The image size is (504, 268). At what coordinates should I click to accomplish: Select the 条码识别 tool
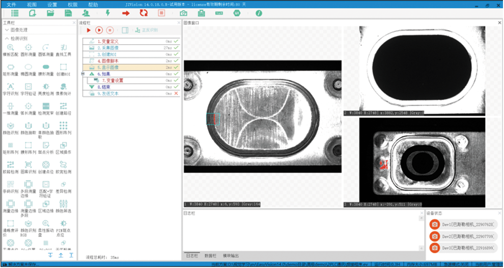point(10,187)
